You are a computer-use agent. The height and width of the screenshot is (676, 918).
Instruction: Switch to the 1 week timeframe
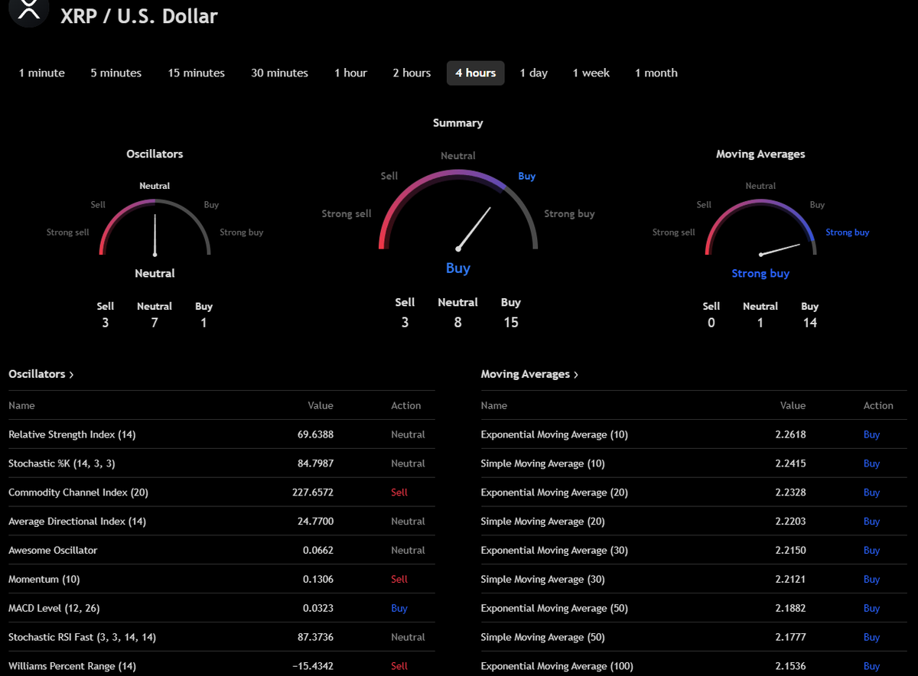[x=591, y=73]
